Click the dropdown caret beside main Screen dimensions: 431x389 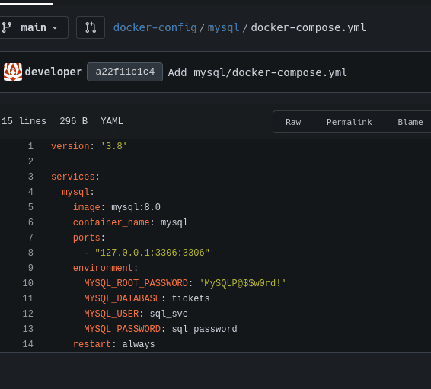pyautogui.click(x=55, y=27)
